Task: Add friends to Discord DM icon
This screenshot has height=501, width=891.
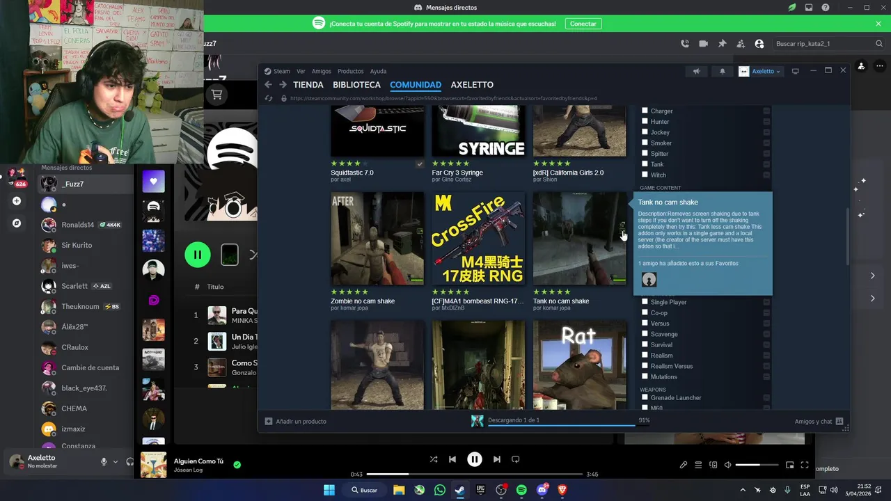Action: 741,43
